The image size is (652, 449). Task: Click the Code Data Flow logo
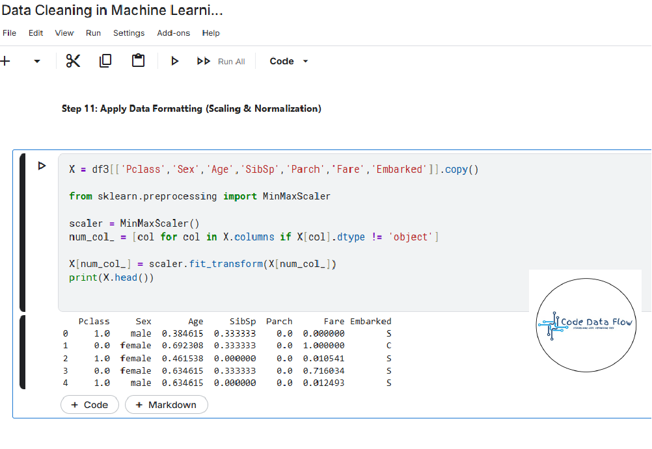coord(586,323)
